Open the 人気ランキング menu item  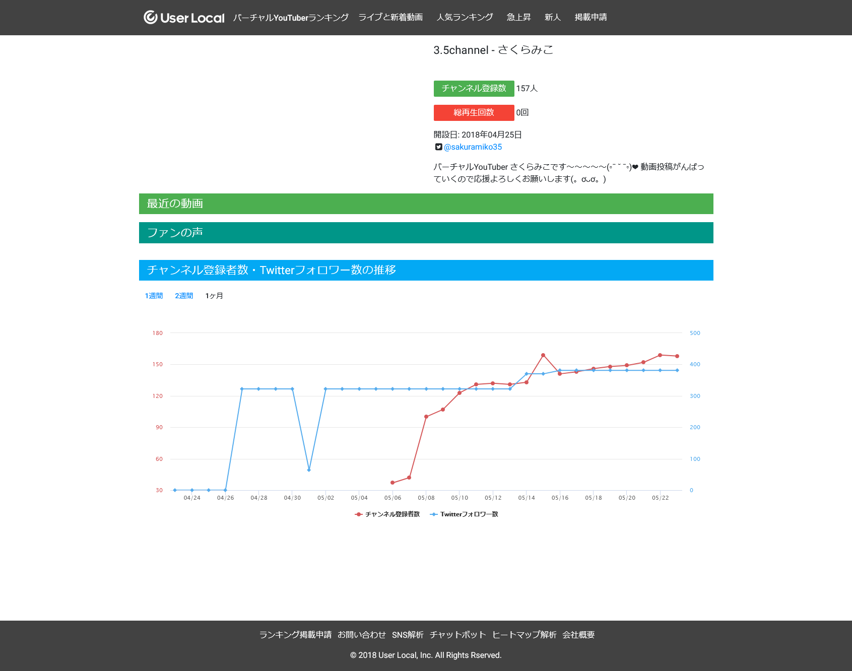pyautogui.click(x=465, y=18)
